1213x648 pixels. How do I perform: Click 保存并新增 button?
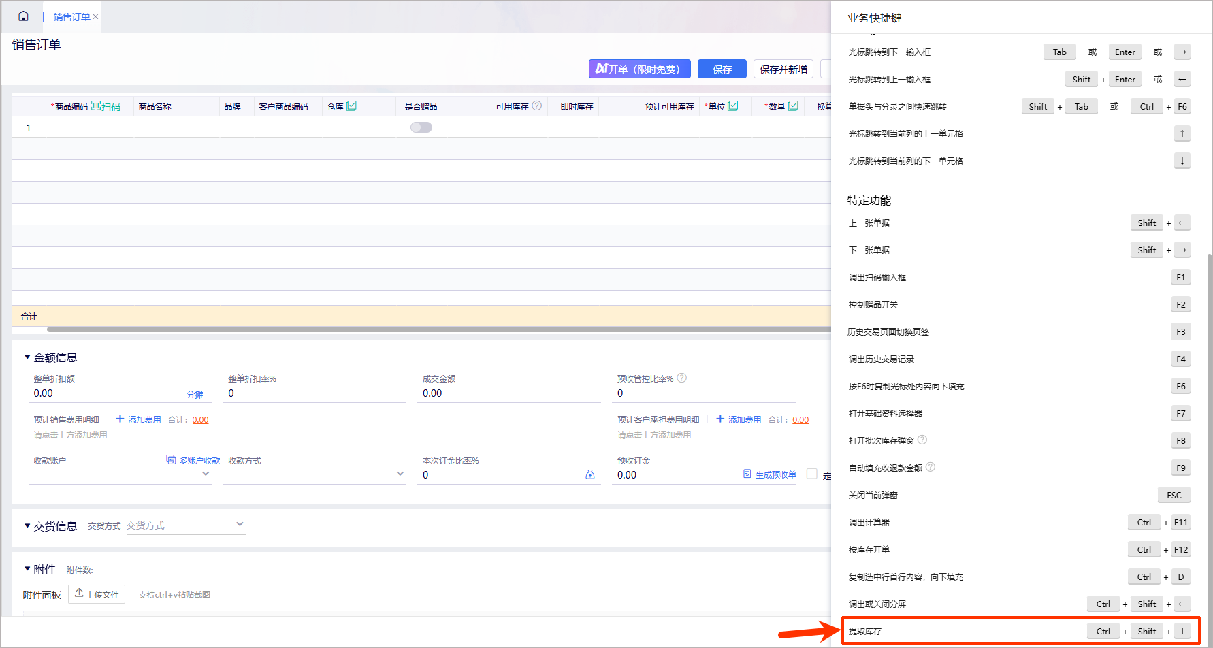pyautogui.click(x=783, y=69)
